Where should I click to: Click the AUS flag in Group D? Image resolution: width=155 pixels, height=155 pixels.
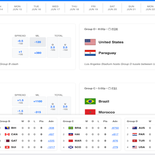135,128
